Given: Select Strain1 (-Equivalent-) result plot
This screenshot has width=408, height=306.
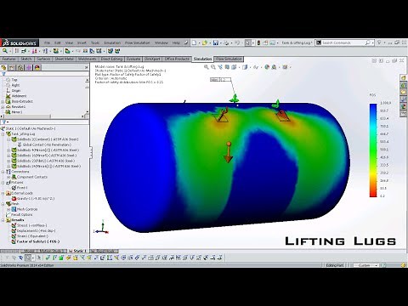Looking at the screenshot, I should point(30,236).
